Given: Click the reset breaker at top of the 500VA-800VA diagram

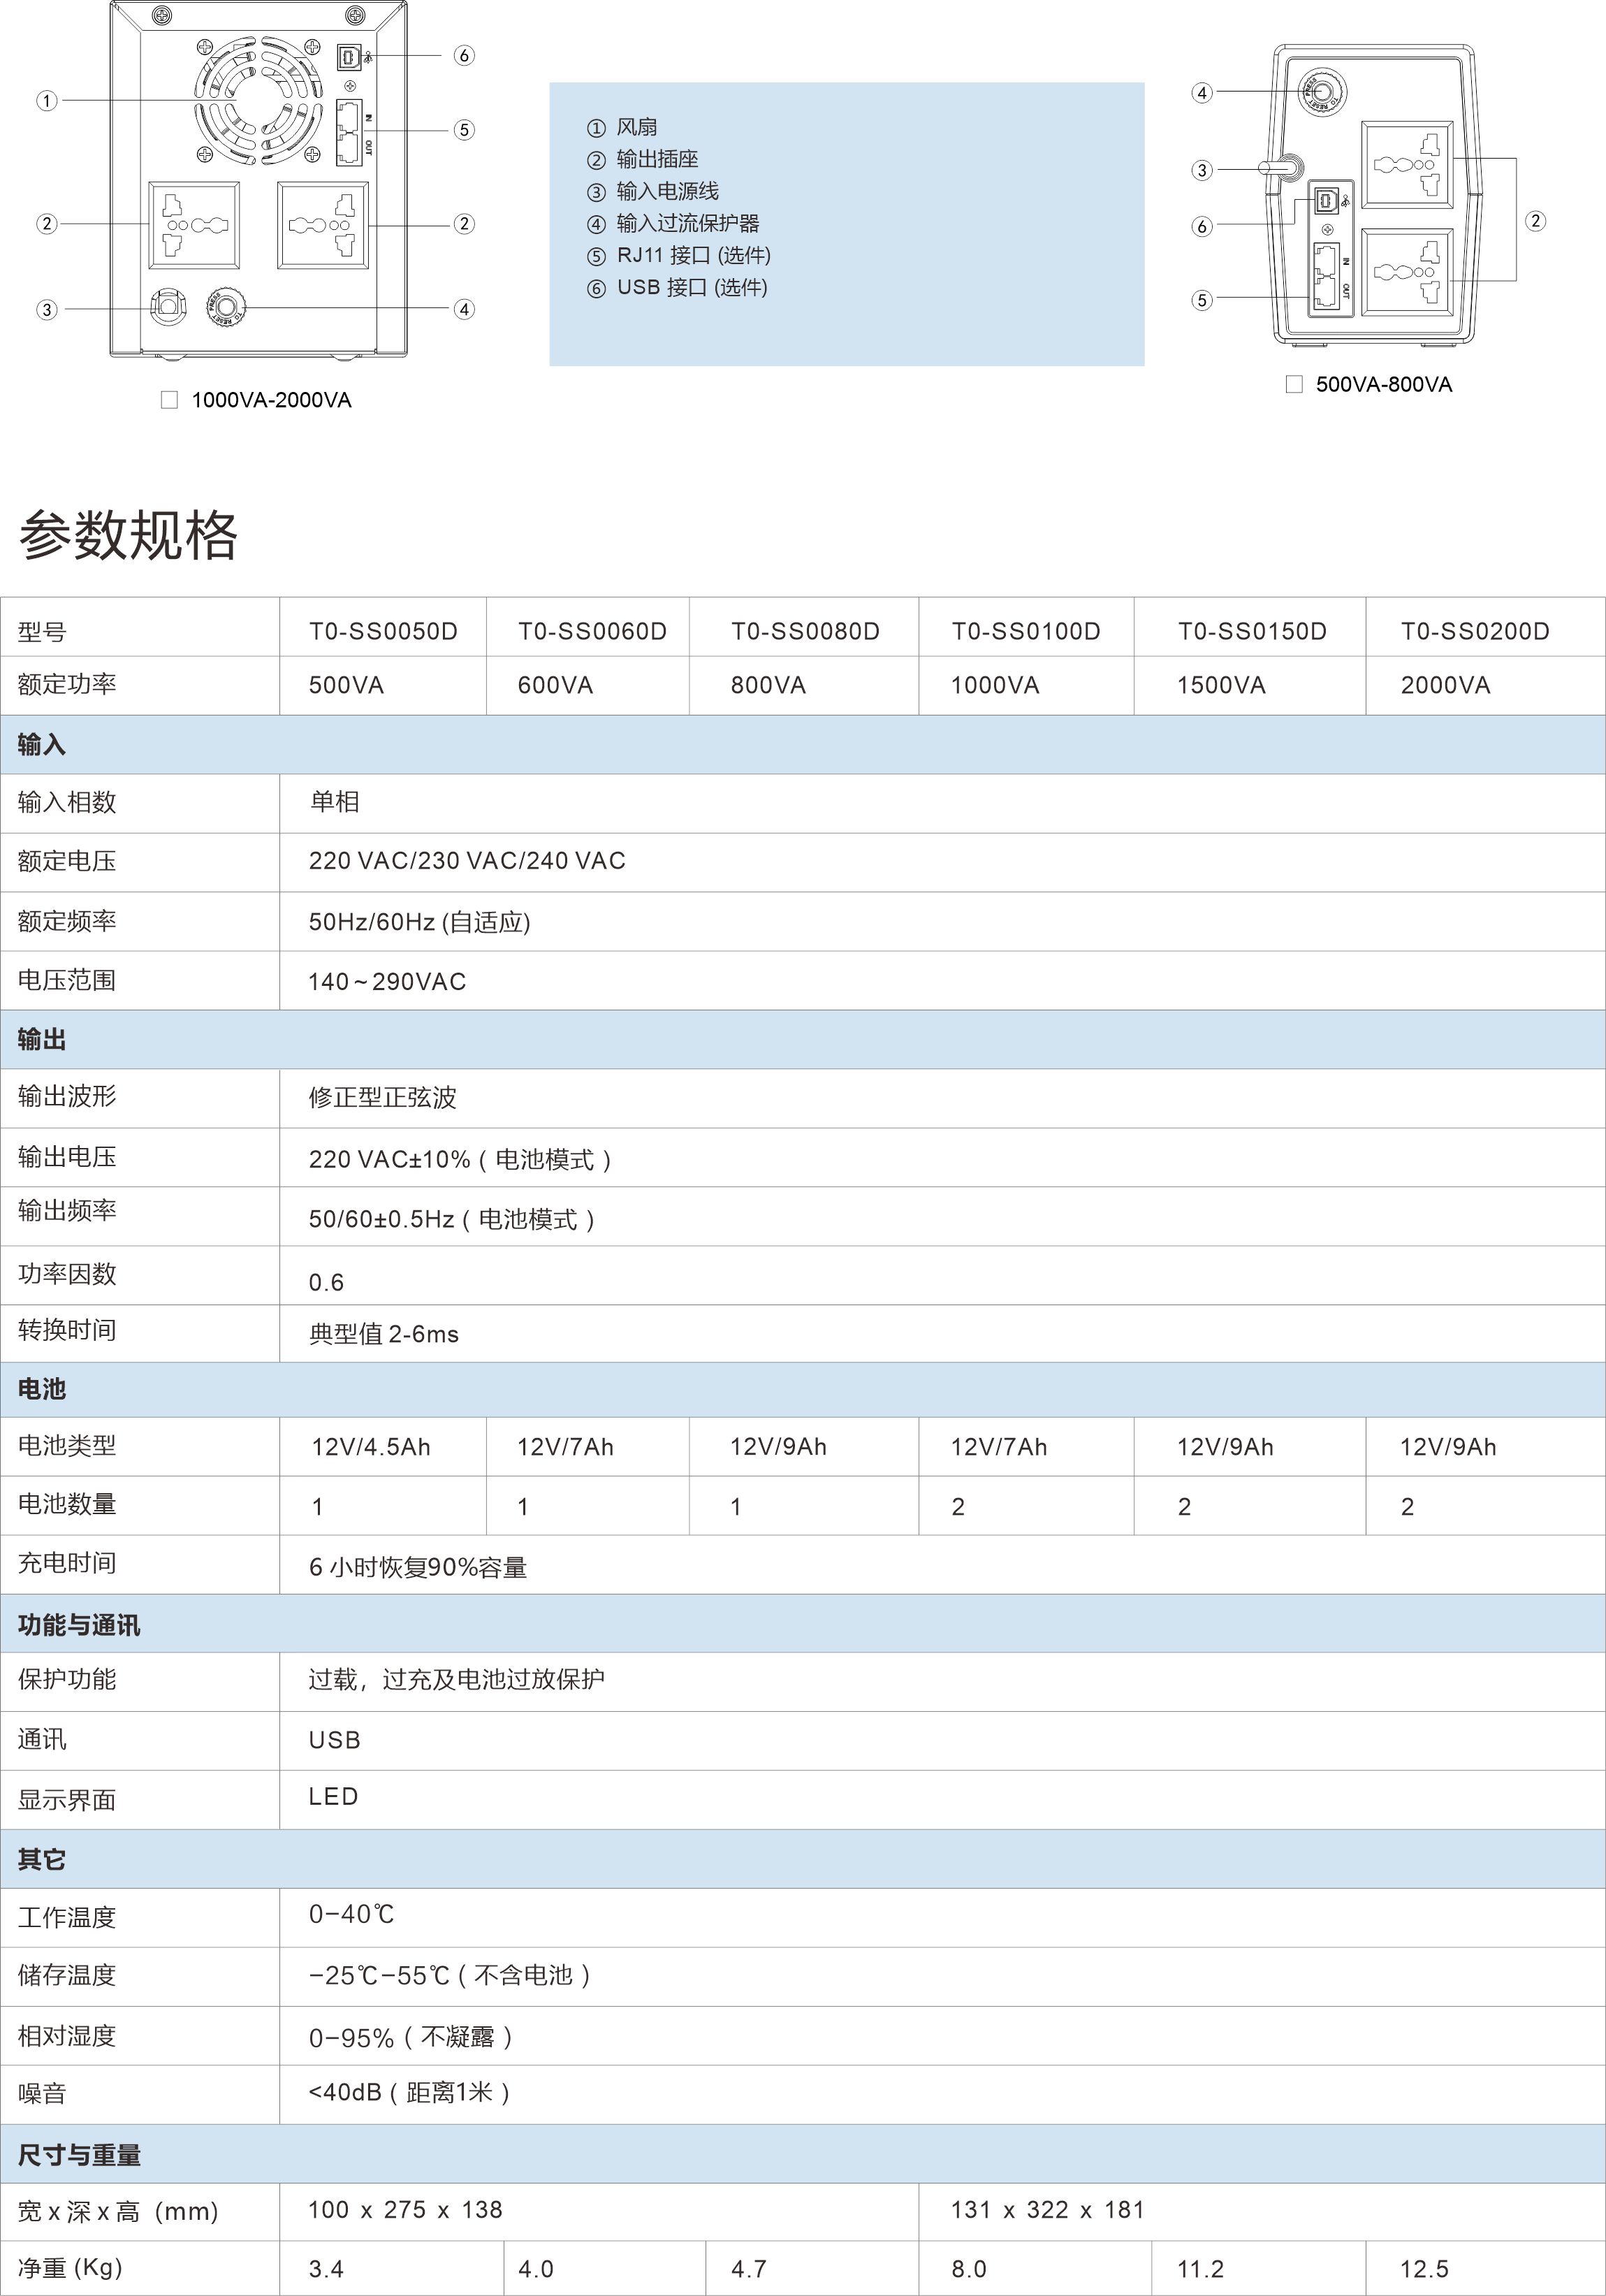Looking at the screenshot, I should click(1322, 92).
